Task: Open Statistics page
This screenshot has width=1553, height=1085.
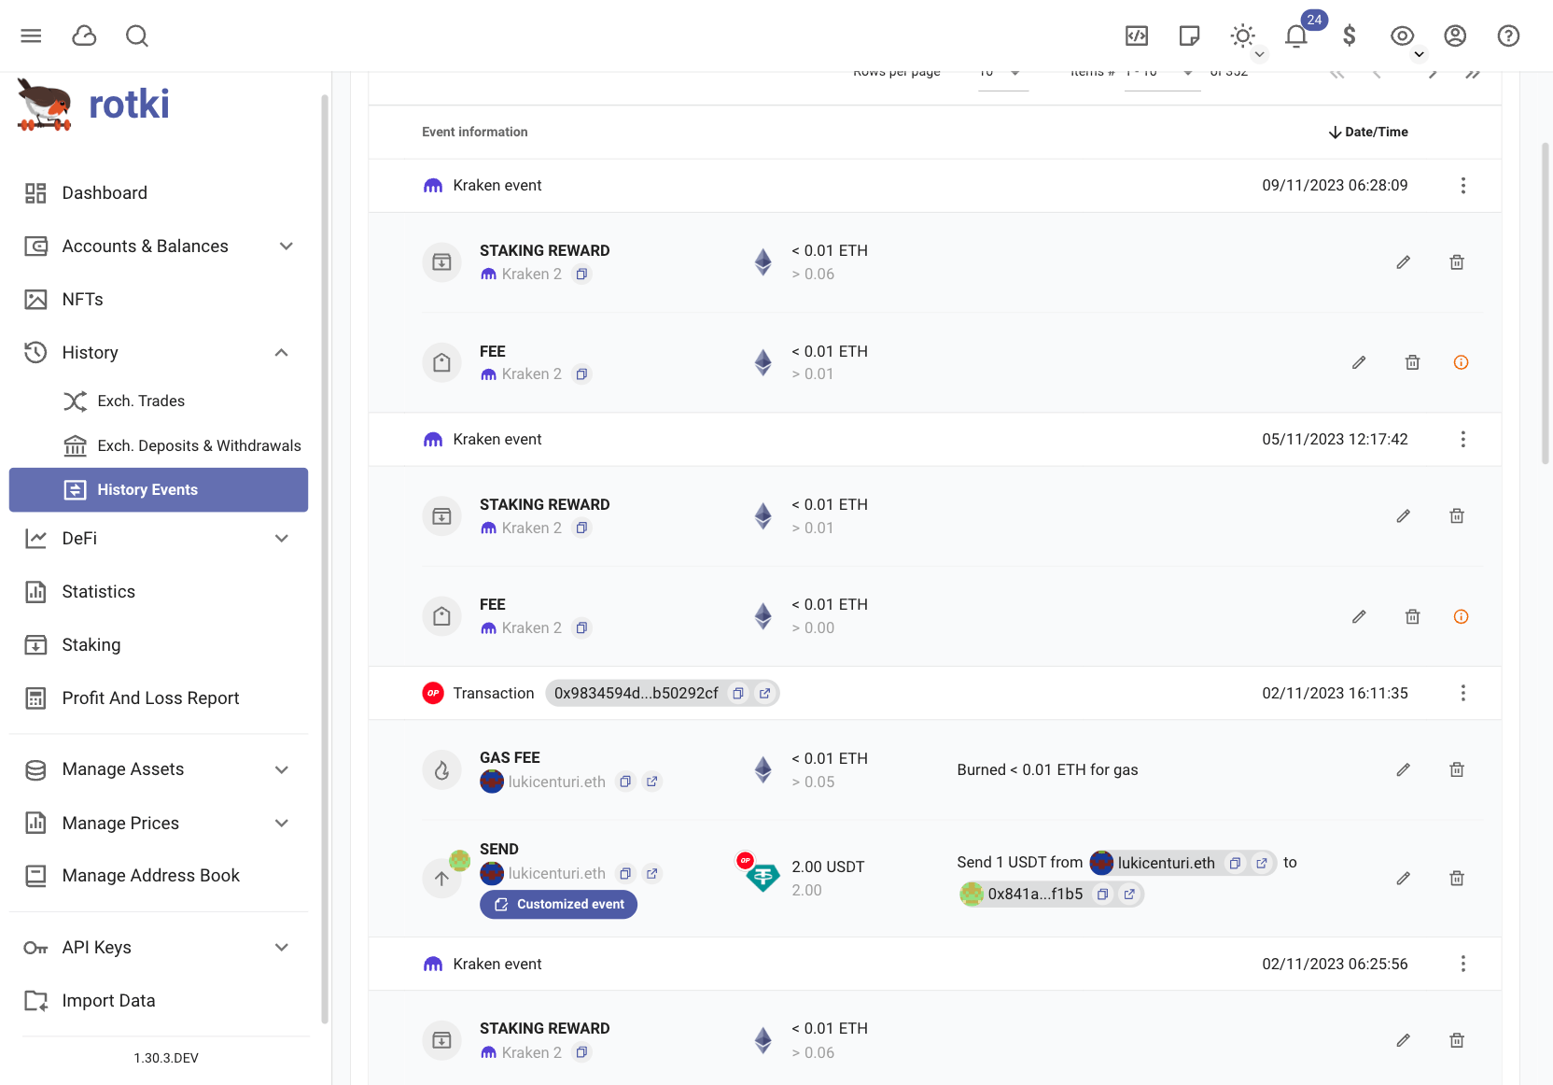Action: click(x=159, y=592)
